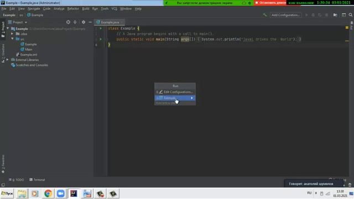
Task: Select Example.iml file in tree
Action: [27, 55]
